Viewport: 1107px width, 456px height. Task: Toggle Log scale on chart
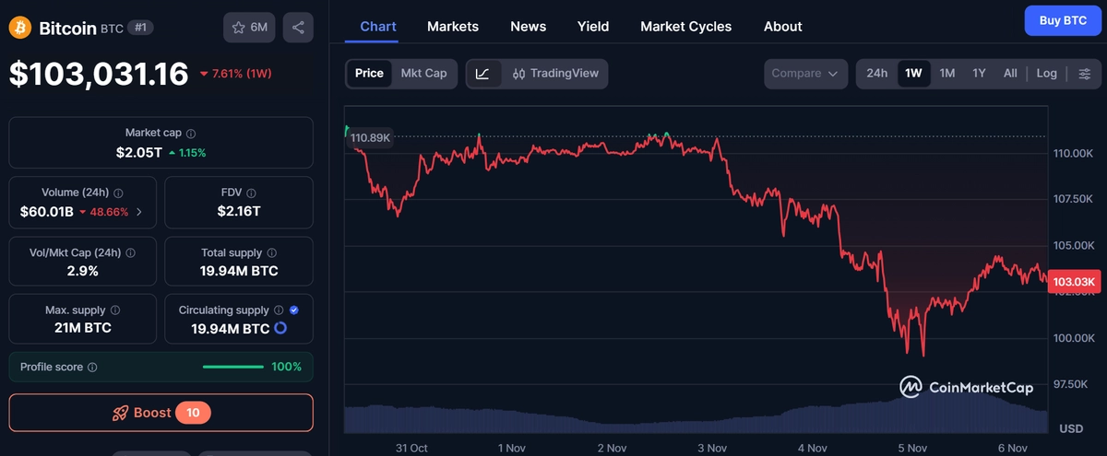(x=1046, y=74)
